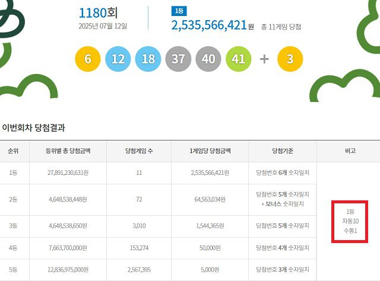Screen dimensions: 380x281
Task: Click the yellow number 6 lottery ball
Action: (88, 59)
